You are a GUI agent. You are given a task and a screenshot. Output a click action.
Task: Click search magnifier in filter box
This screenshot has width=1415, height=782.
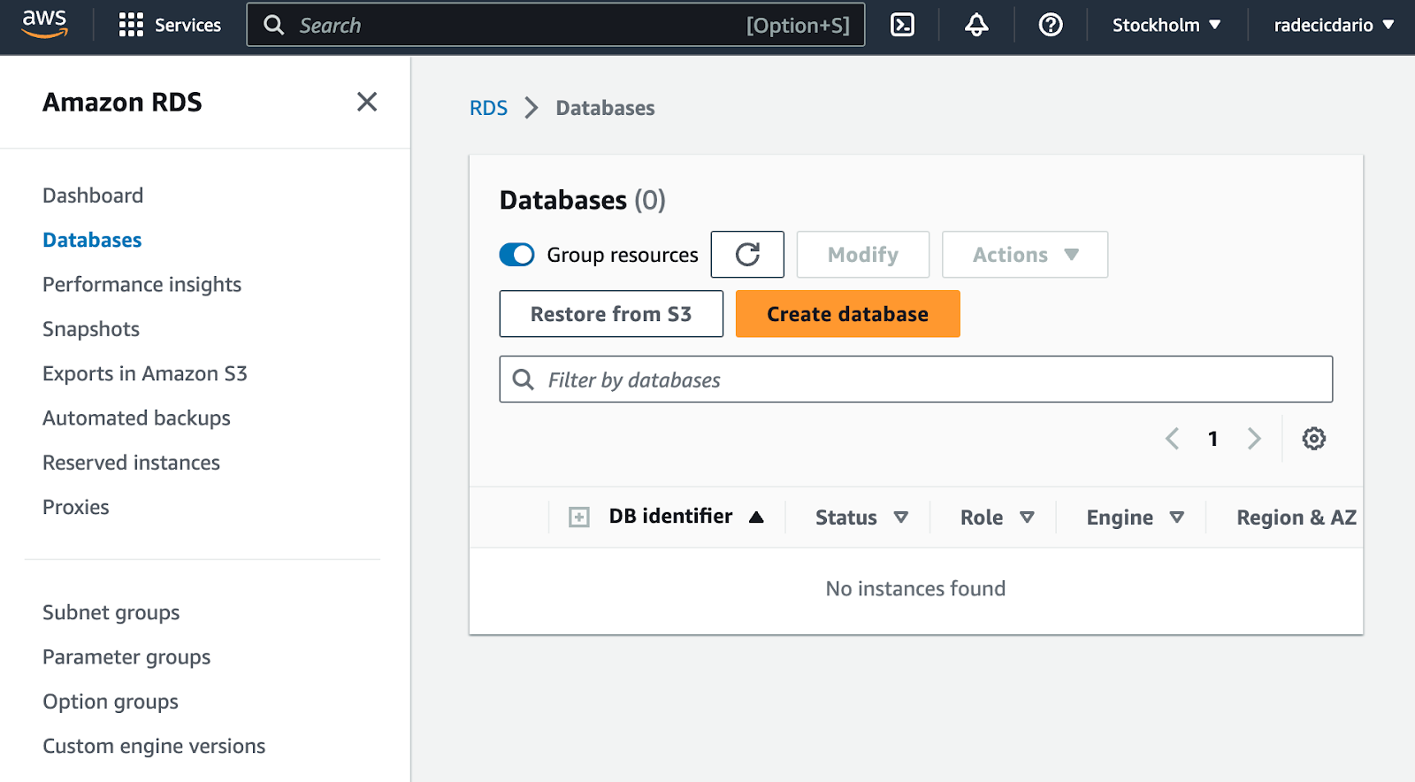pyautogui.click(x=524, y=379)
